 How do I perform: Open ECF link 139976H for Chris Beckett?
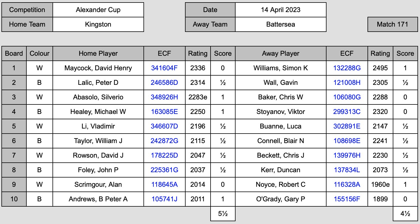coord(347,155)
